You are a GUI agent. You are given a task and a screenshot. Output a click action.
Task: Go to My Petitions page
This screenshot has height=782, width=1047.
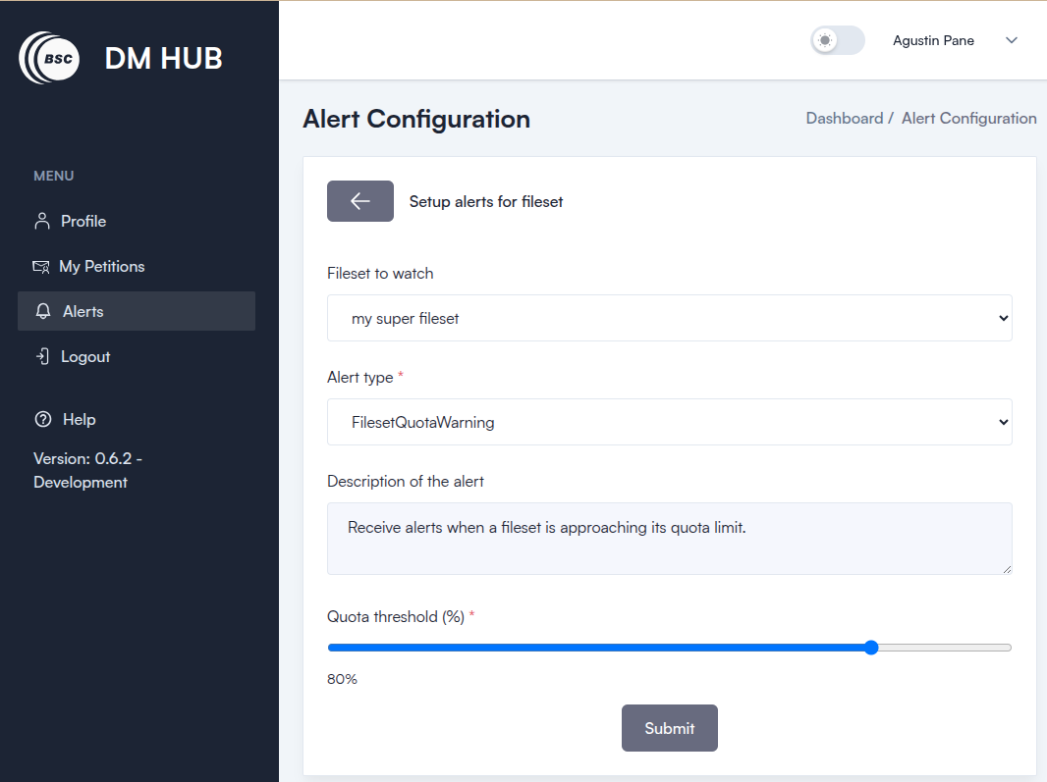(137, 267)
